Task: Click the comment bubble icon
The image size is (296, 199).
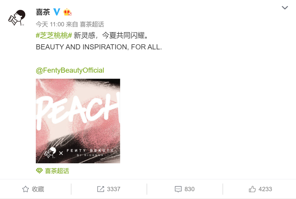Action: 178,189
